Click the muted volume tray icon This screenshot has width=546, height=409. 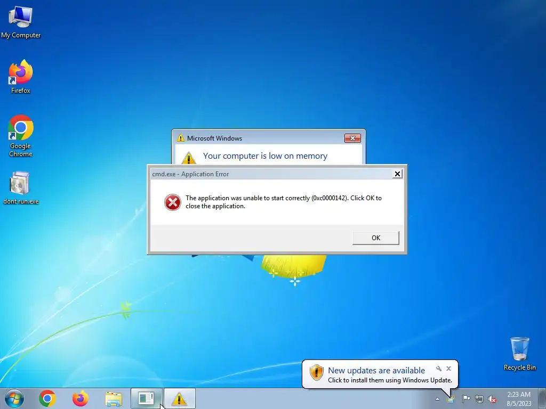click(x=492, y=399)
